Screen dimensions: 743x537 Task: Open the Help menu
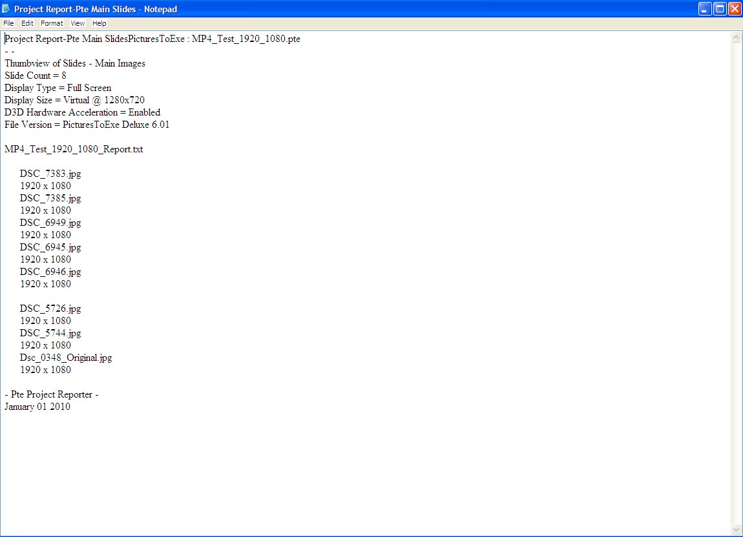pyautogui.click(x=99, y=23)
